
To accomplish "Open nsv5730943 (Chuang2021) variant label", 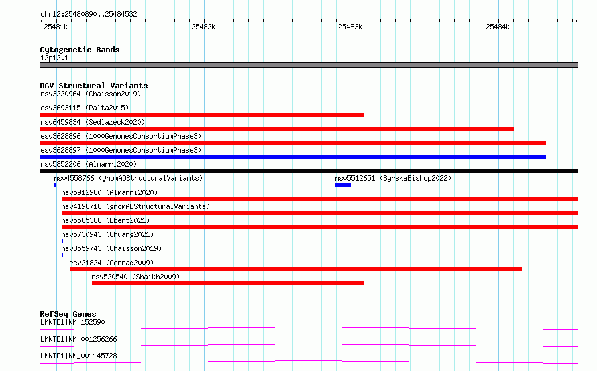I will point(107,234).
